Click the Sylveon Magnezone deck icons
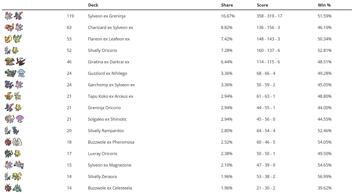The width and height of the screenshot is (355, 193). pyautogui.click(x=14, y=165)
